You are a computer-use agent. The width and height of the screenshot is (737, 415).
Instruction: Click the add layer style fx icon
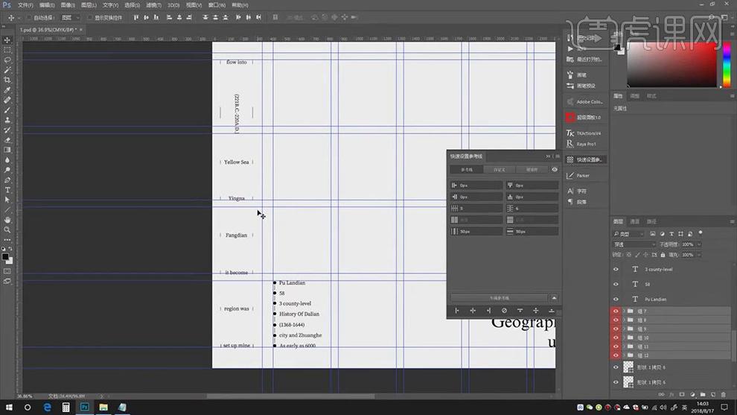click(x=671, y=395)
